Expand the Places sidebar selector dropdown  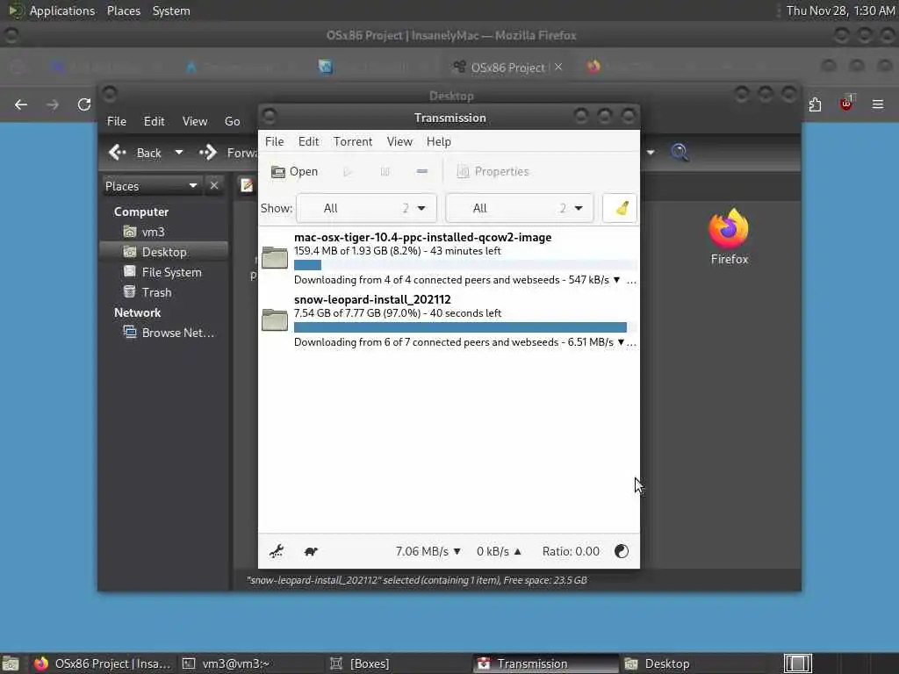coord(151,186)
